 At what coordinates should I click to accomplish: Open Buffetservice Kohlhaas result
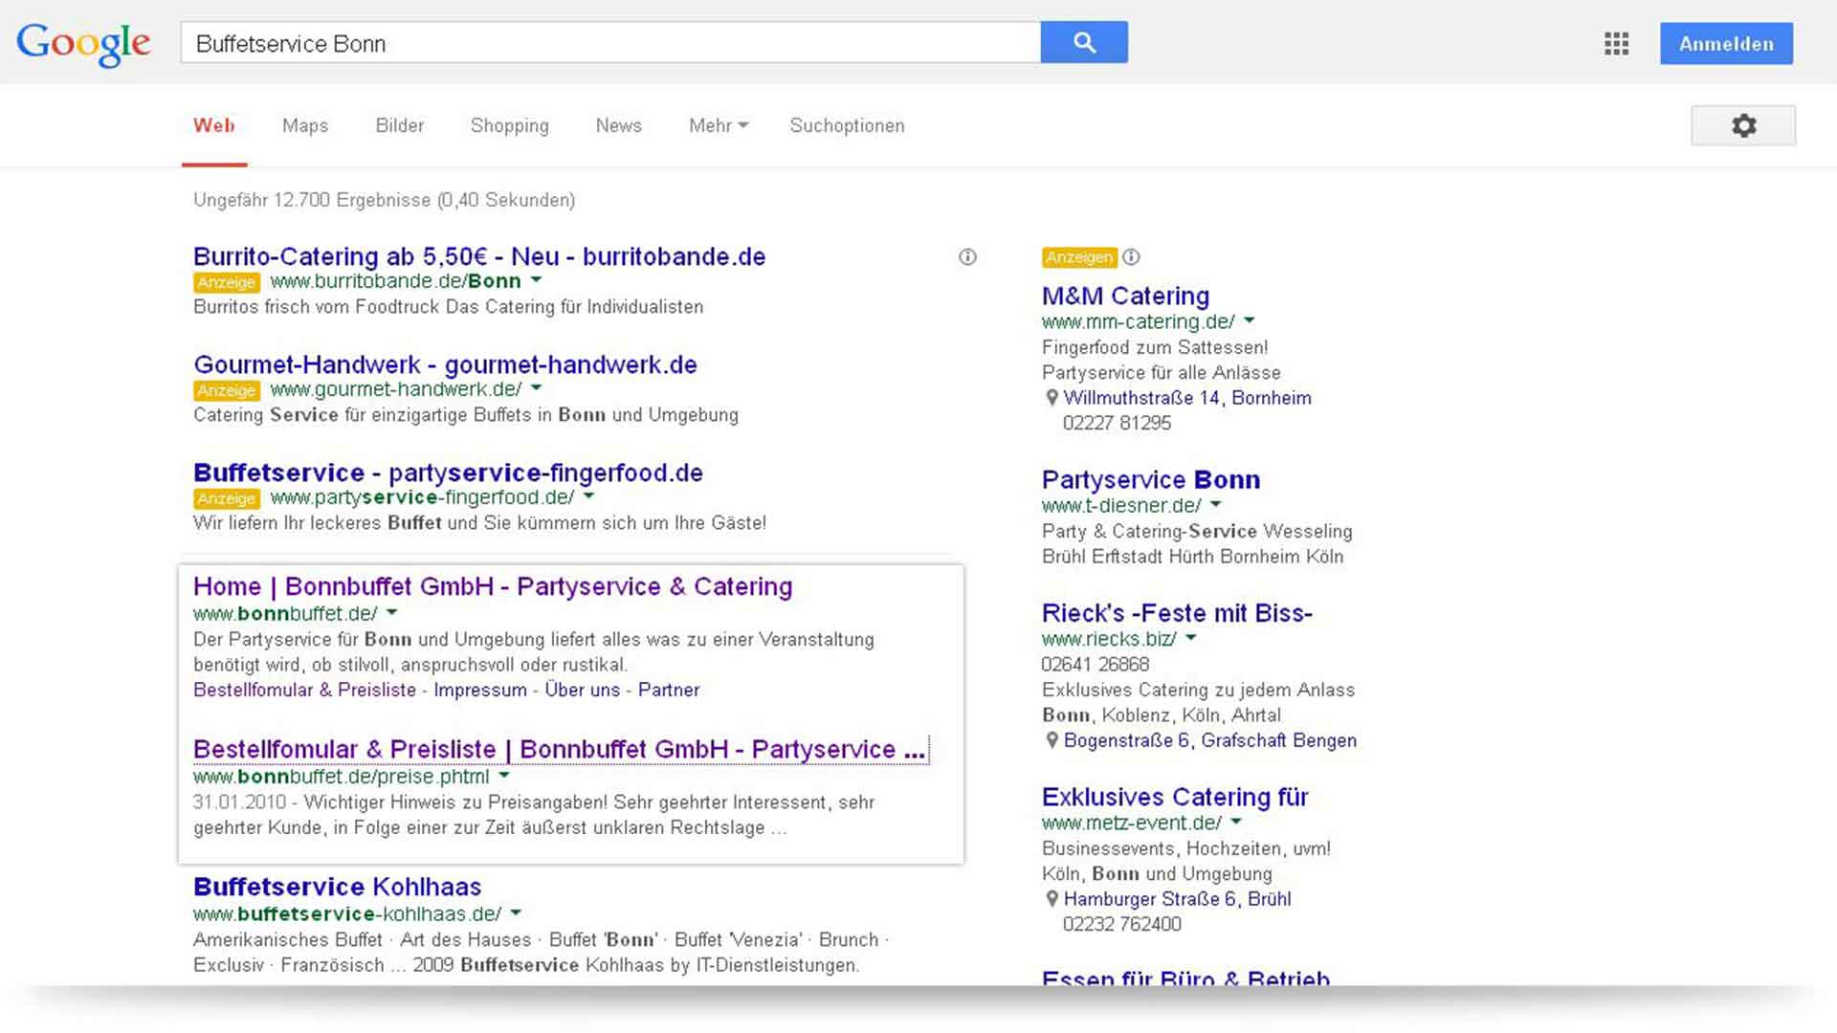337,887
